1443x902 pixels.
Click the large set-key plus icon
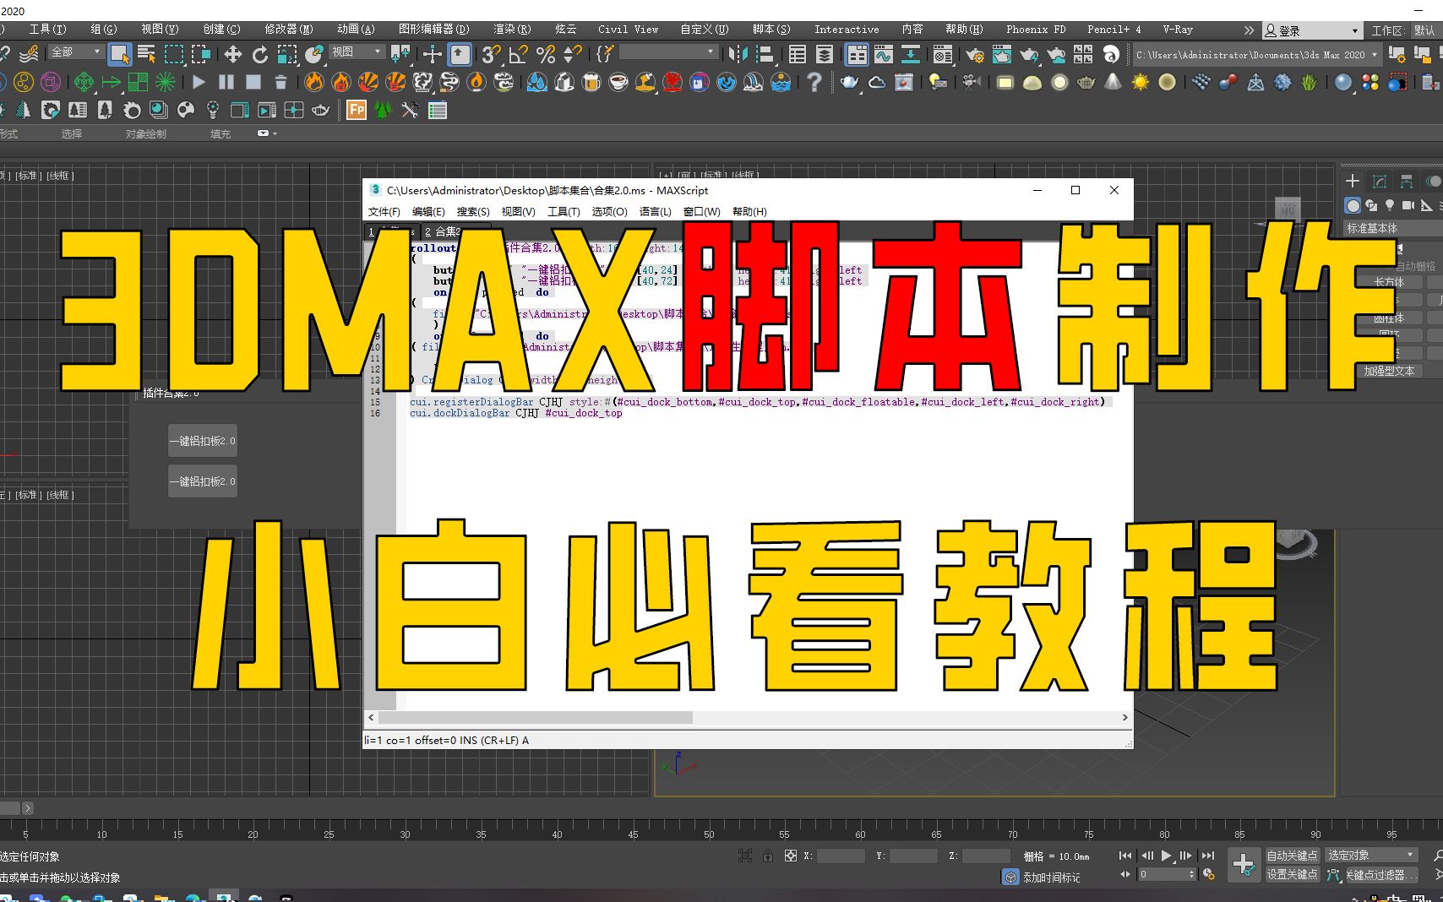[1244, 865]
